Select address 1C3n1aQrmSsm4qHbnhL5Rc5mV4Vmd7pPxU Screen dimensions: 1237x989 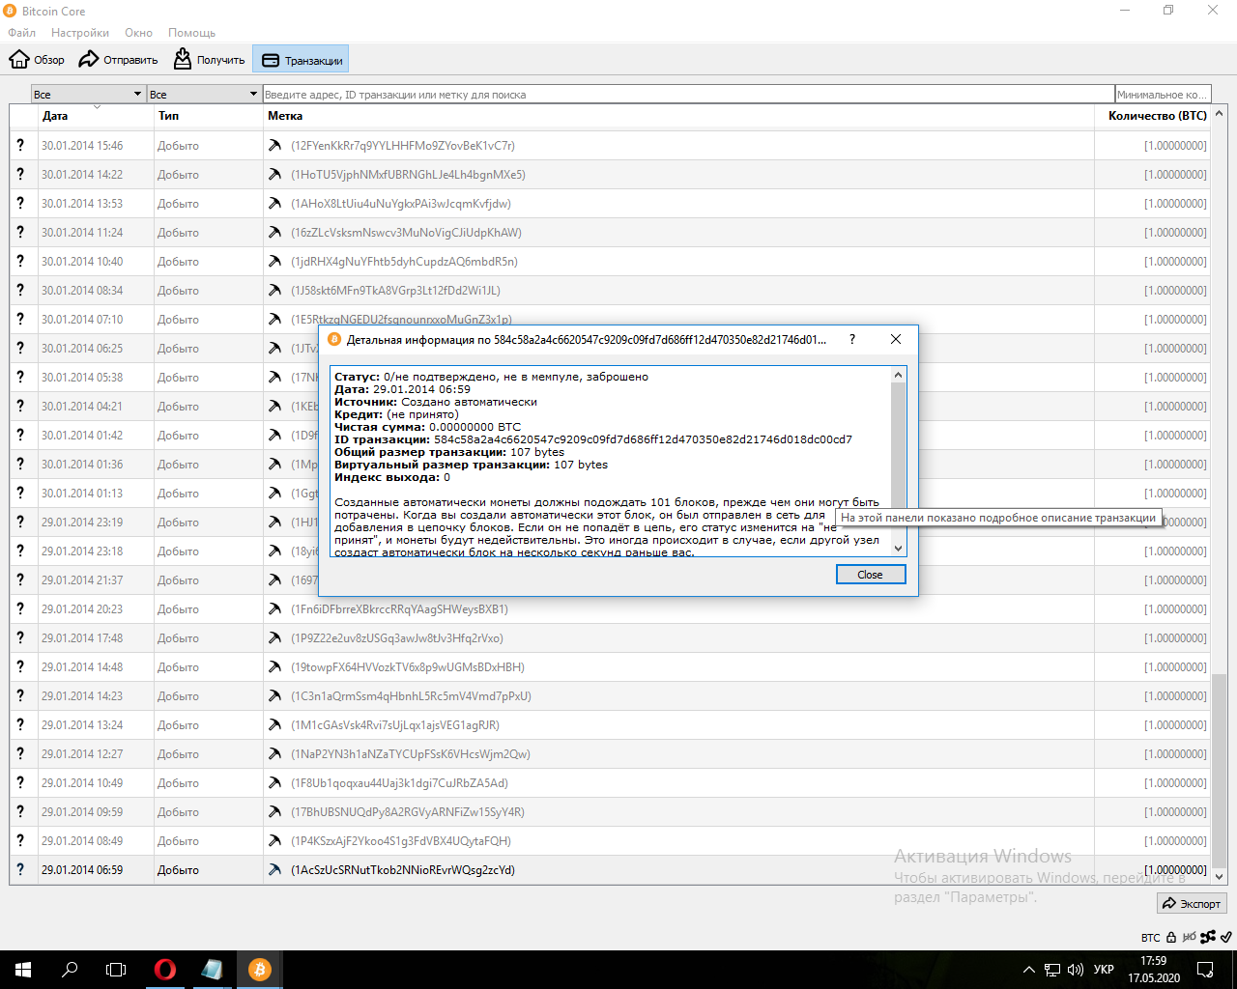coord(412,696)
